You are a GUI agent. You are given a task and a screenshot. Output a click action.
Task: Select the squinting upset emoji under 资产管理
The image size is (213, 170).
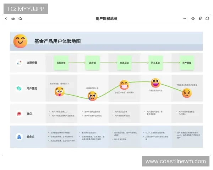pyautogui.click(x=187, y=93)
